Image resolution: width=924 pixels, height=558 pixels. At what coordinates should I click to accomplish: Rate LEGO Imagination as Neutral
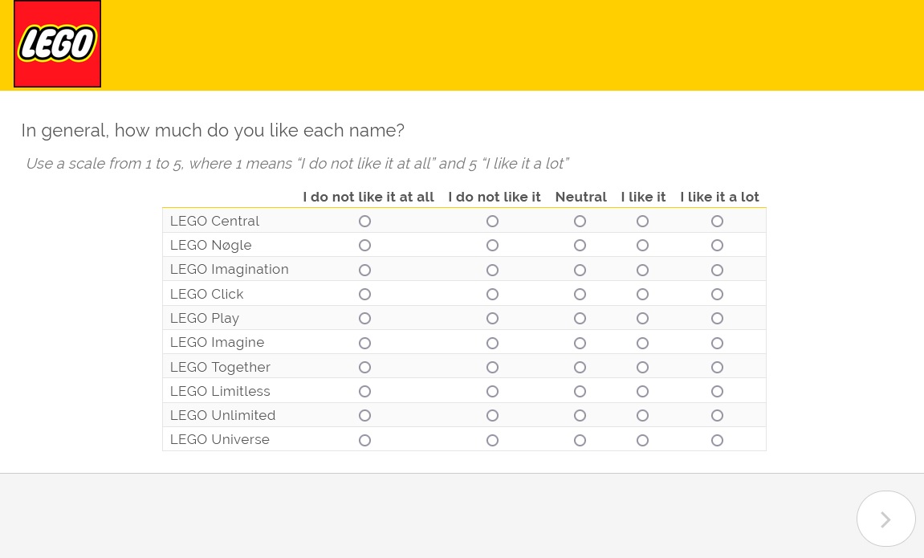(x=580, y=270)
